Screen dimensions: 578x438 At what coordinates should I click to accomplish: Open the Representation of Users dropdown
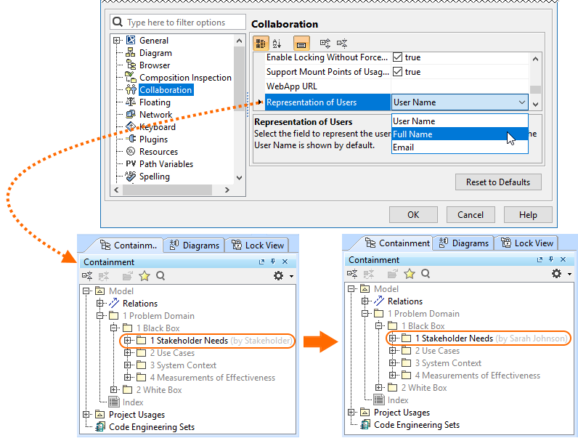click(522, 102)
